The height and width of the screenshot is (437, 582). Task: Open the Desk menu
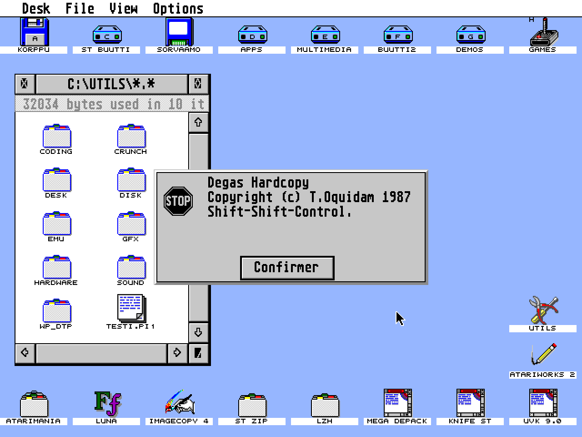(x=36, y=8)
